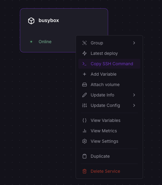This screenshot has width=162, height=185.
Task: Click the bar chart Metrics icon
Action: click(85, 131)
